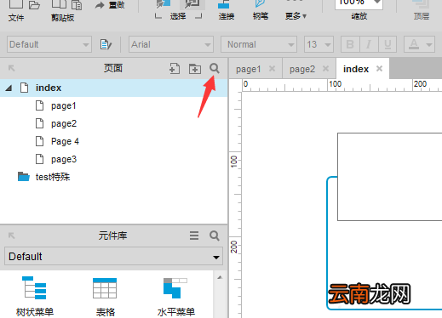442x318 pixels.
Task: Select page2 in the pages tree
Action: coord(64,123)
